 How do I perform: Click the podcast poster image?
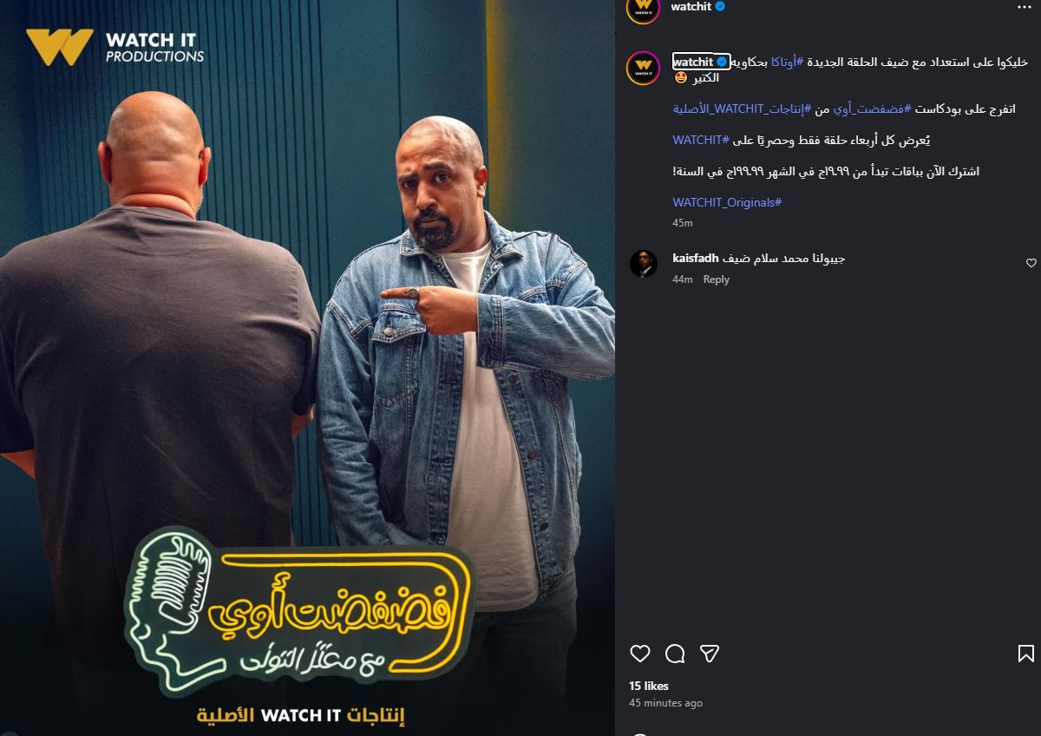[x=308, y=368]
